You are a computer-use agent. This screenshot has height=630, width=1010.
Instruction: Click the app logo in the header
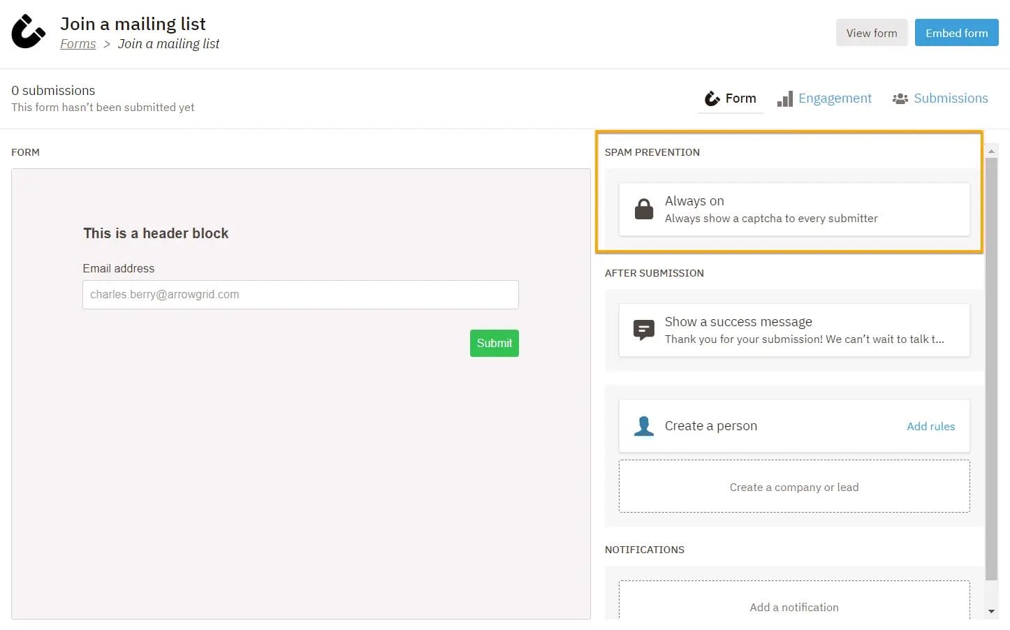click(x=28, y=32)
